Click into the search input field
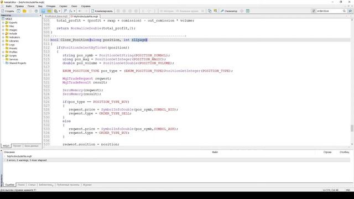 tap(329, 11)
